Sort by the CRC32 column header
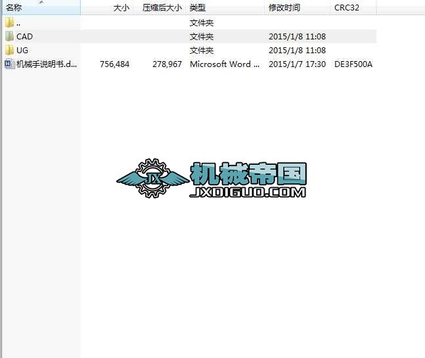The image size is (425, 358). 353,8
